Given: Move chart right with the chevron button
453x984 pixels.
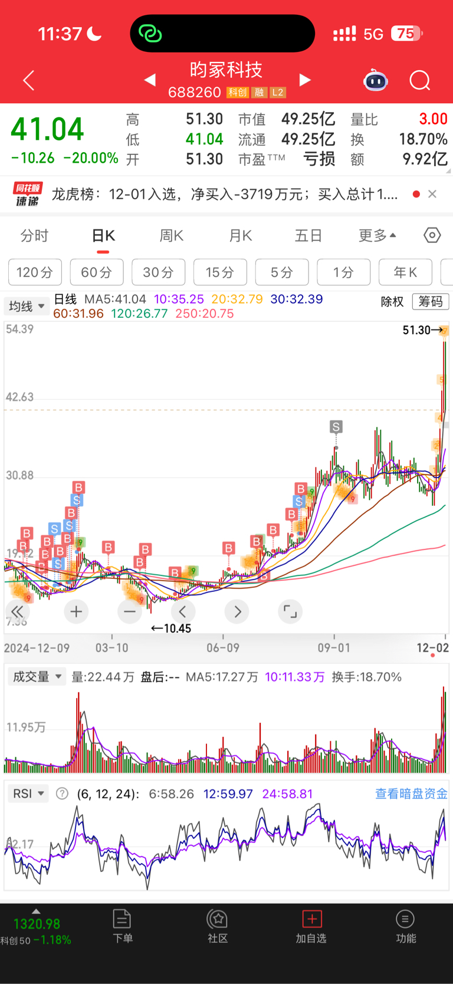Looking at the screenshot, I should 237,611.
